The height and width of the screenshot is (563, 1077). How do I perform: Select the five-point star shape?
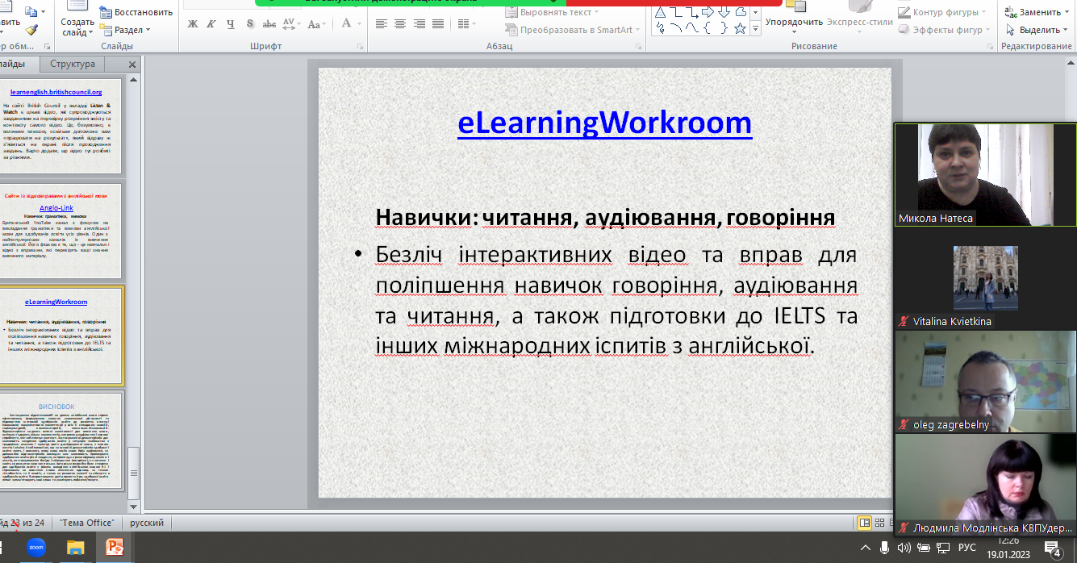pos(740,28)
